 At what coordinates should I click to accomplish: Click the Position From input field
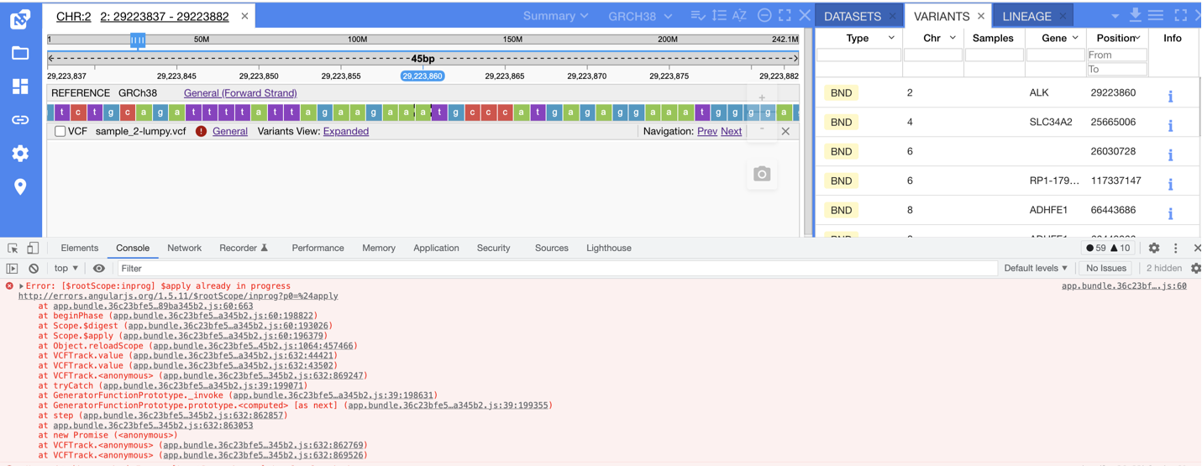click(1116, 55)
